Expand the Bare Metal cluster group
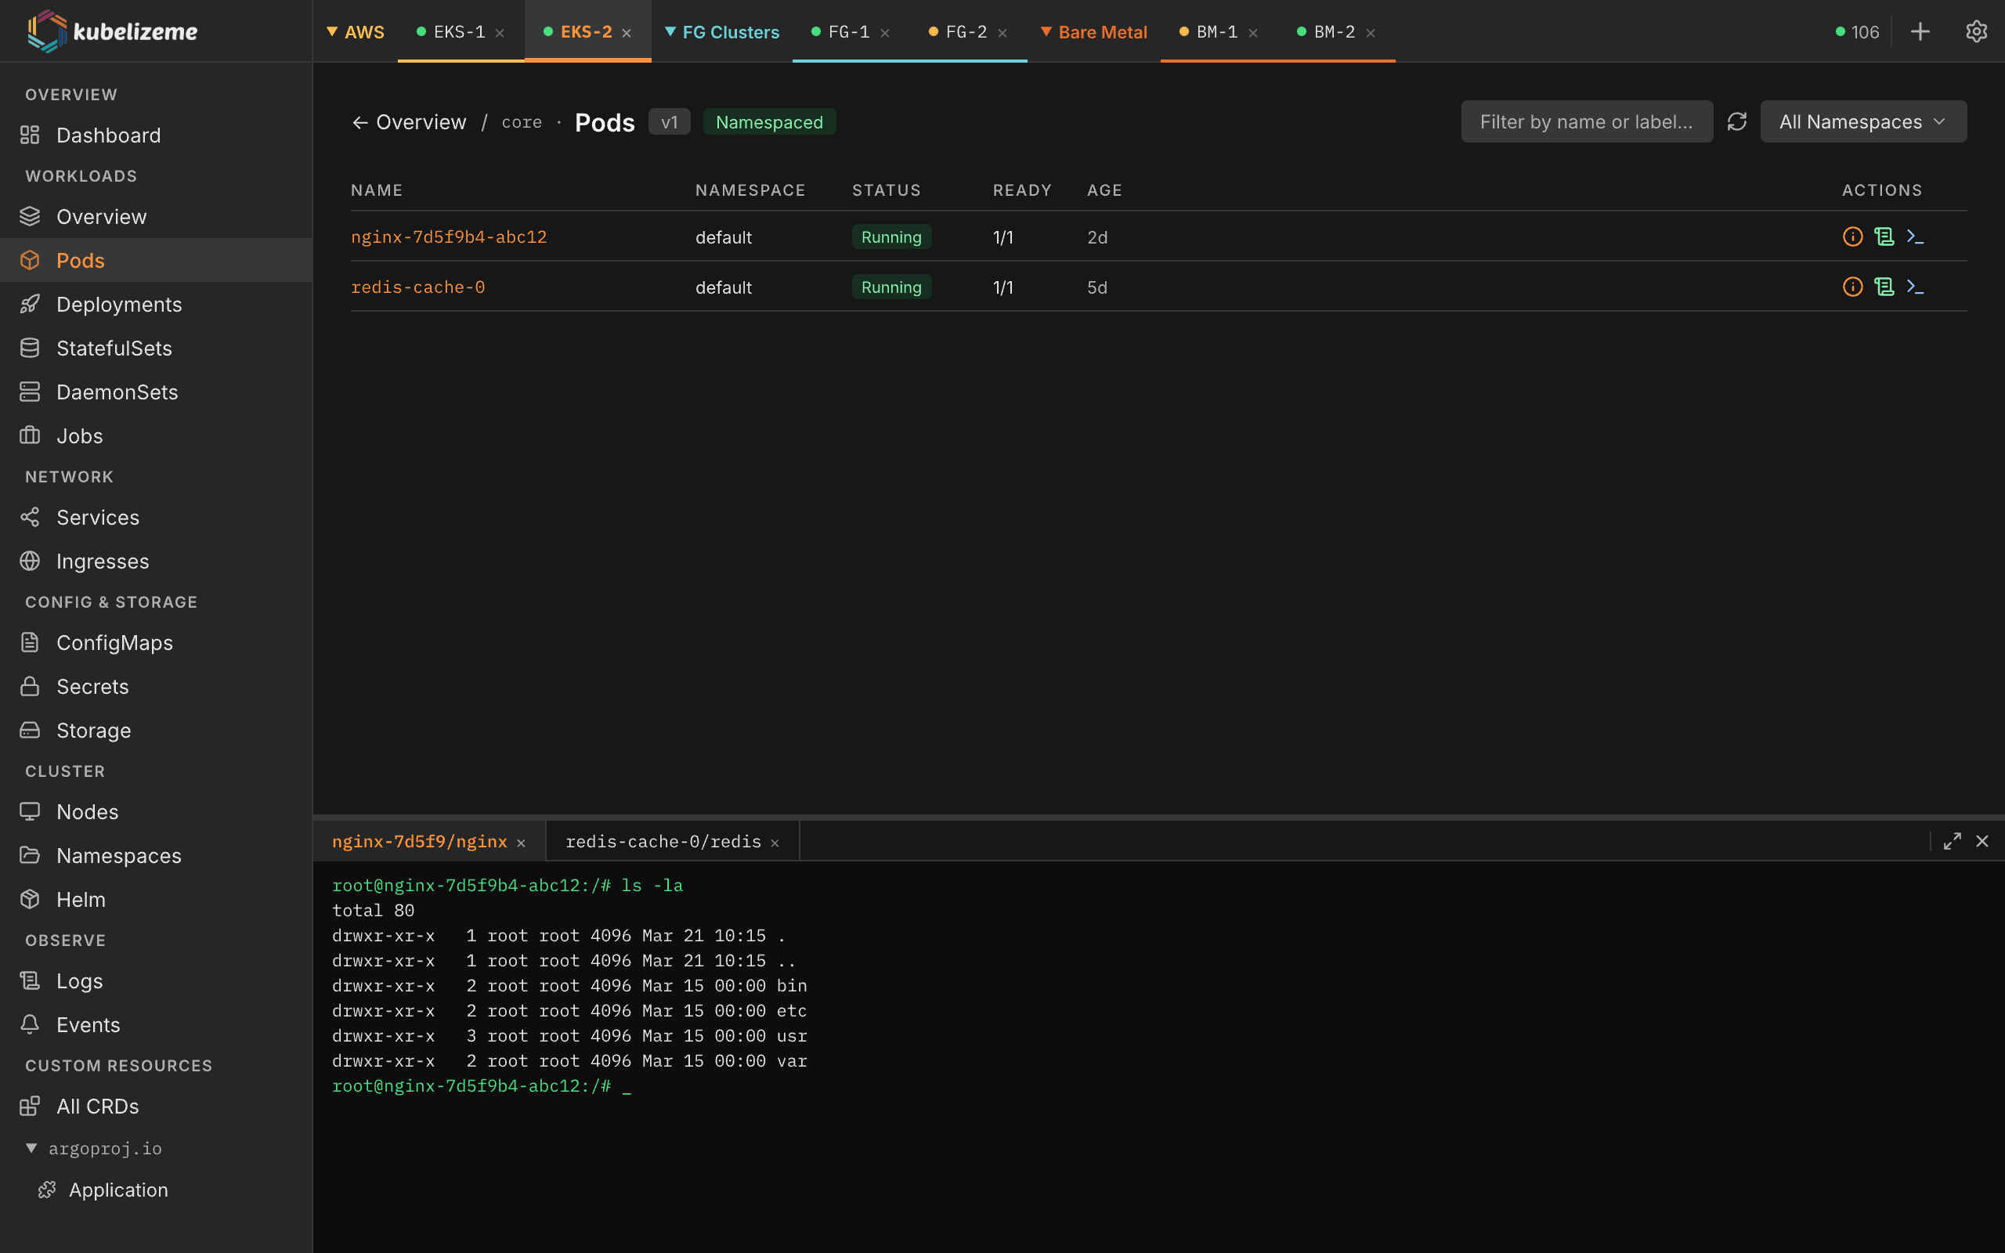This screenshot has height=1253, width=2005. [1047, 31]
